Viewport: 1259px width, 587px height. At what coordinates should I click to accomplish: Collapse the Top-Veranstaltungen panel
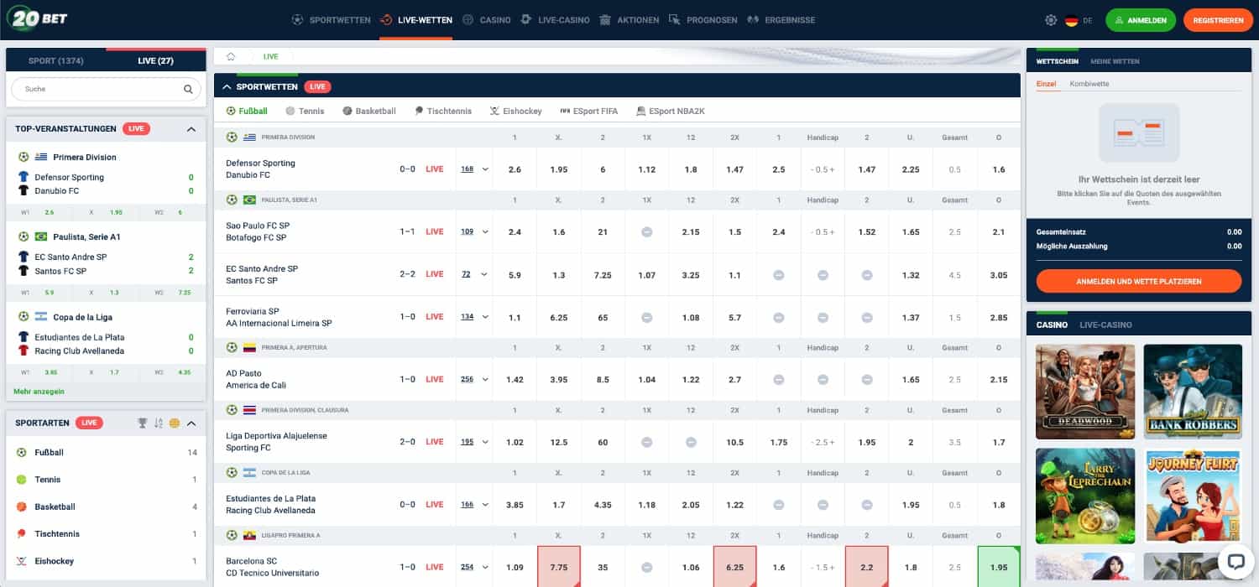(191, 129)
